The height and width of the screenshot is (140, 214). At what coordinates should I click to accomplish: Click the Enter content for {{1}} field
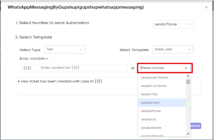(84, 68)
